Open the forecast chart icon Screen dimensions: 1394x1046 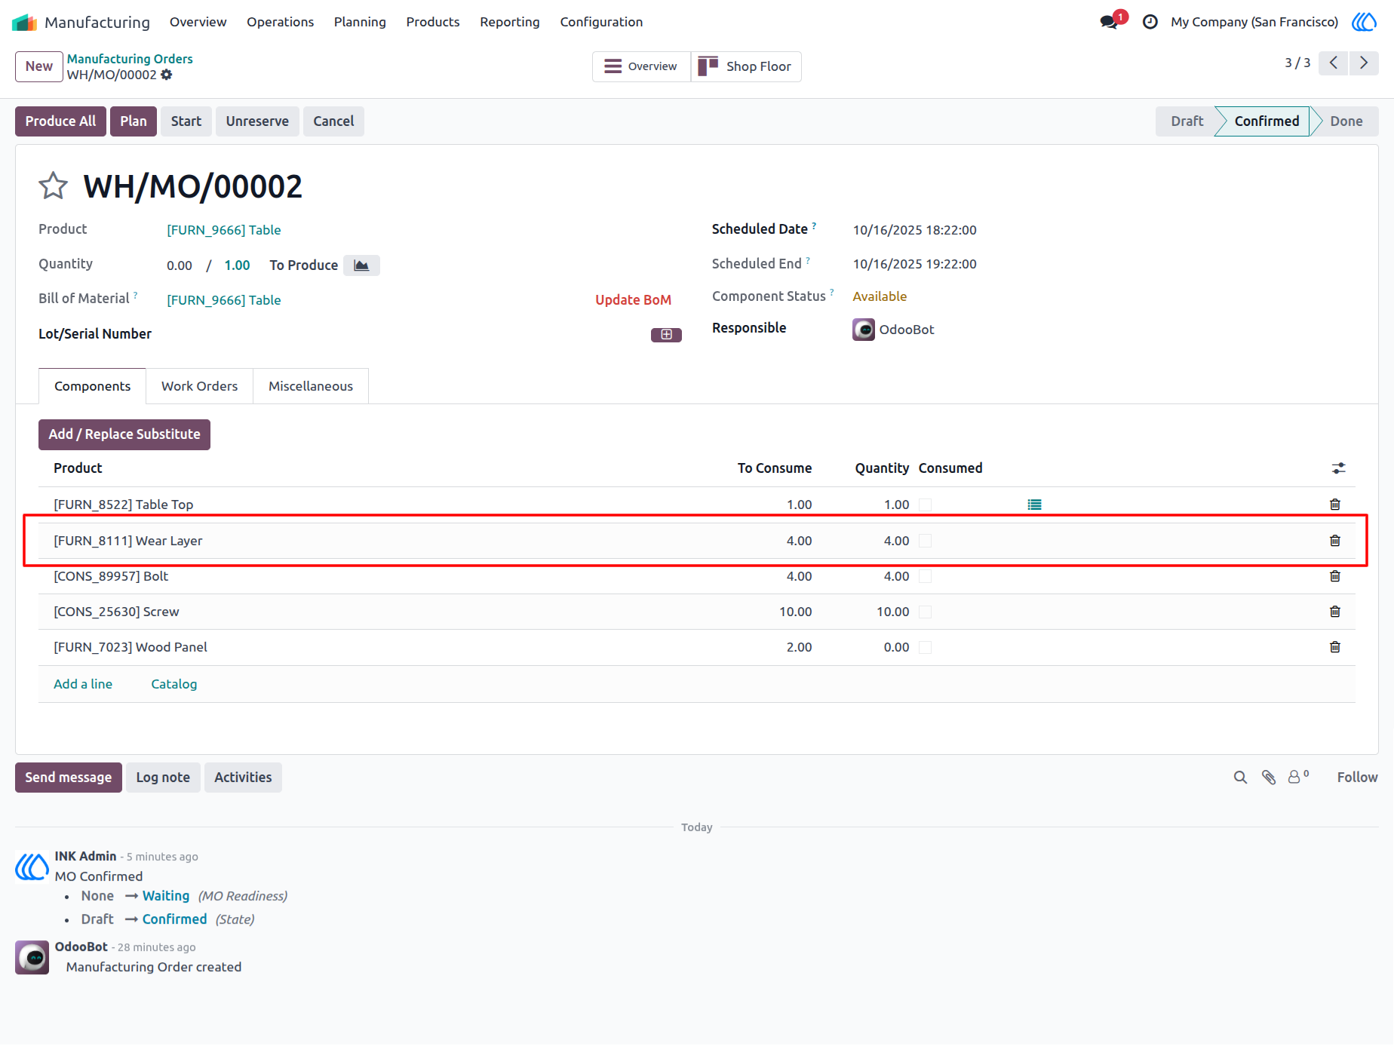(x=361, y=265)
